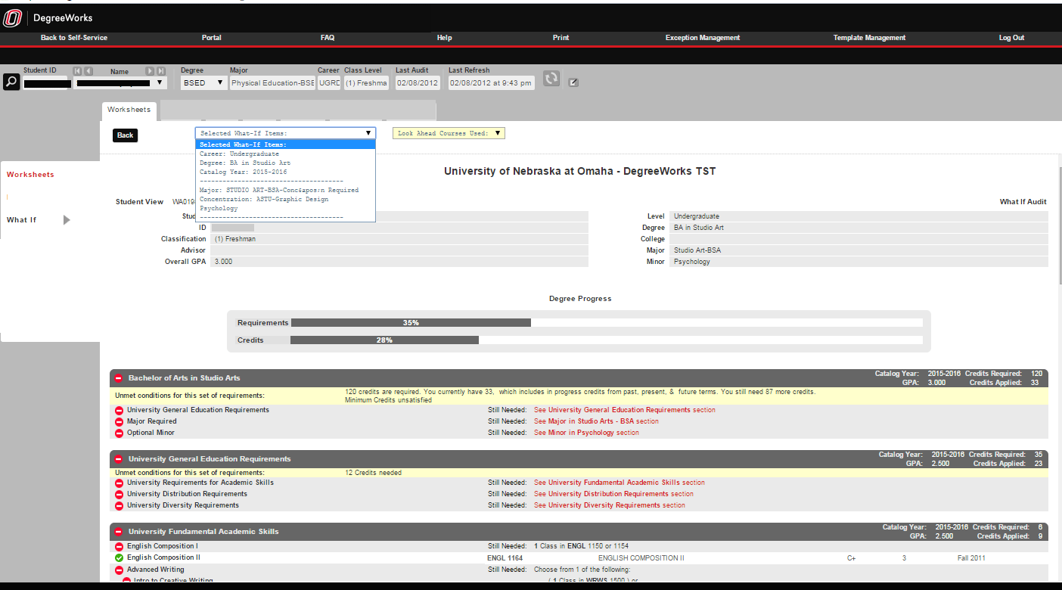This screenshot has height=590, width=1062.
Task: Go to first student arrow icon
Action: pos(77,71)
